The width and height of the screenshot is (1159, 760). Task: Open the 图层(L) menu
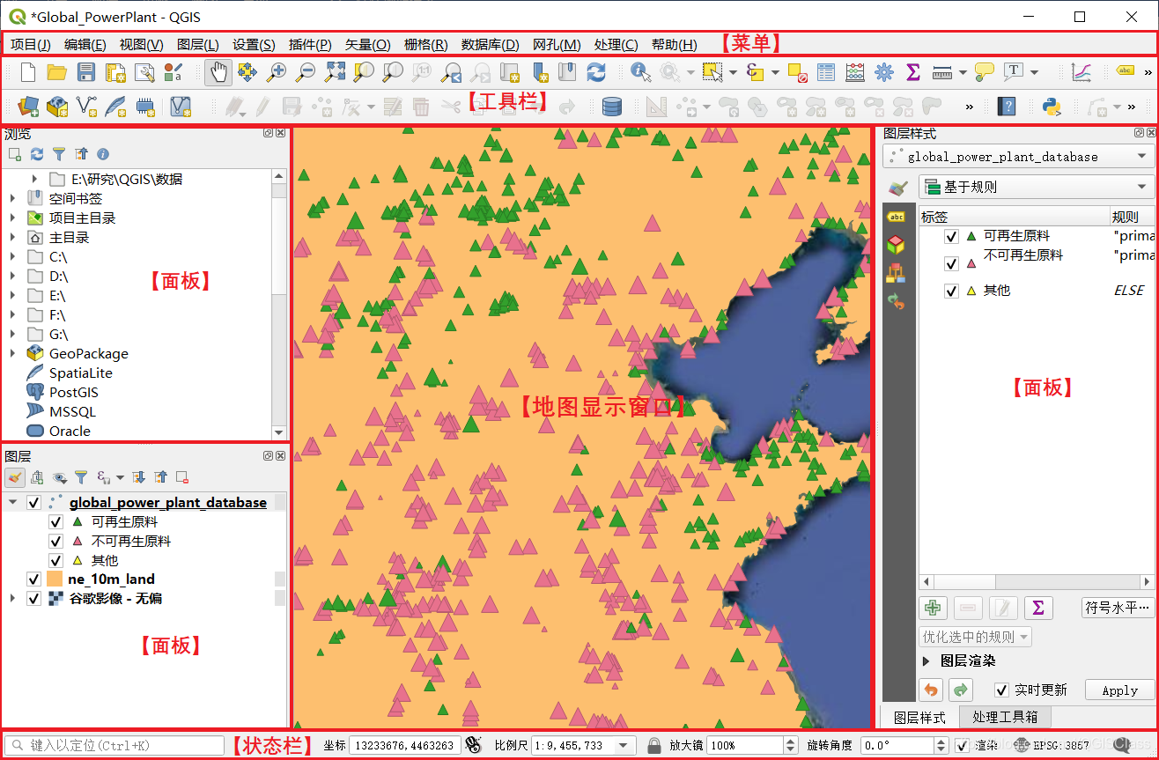pos(197,45)
